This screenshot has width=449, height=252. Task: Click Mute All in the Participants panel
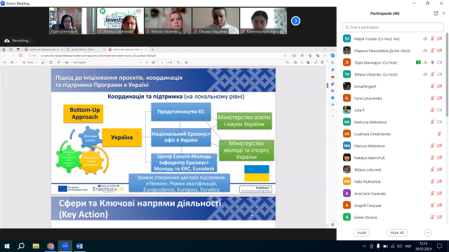point(397,233)
